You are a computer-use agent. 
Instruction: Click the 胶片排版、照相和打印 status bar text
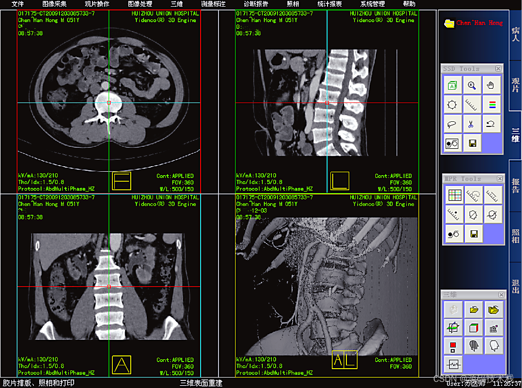[39, 383]
